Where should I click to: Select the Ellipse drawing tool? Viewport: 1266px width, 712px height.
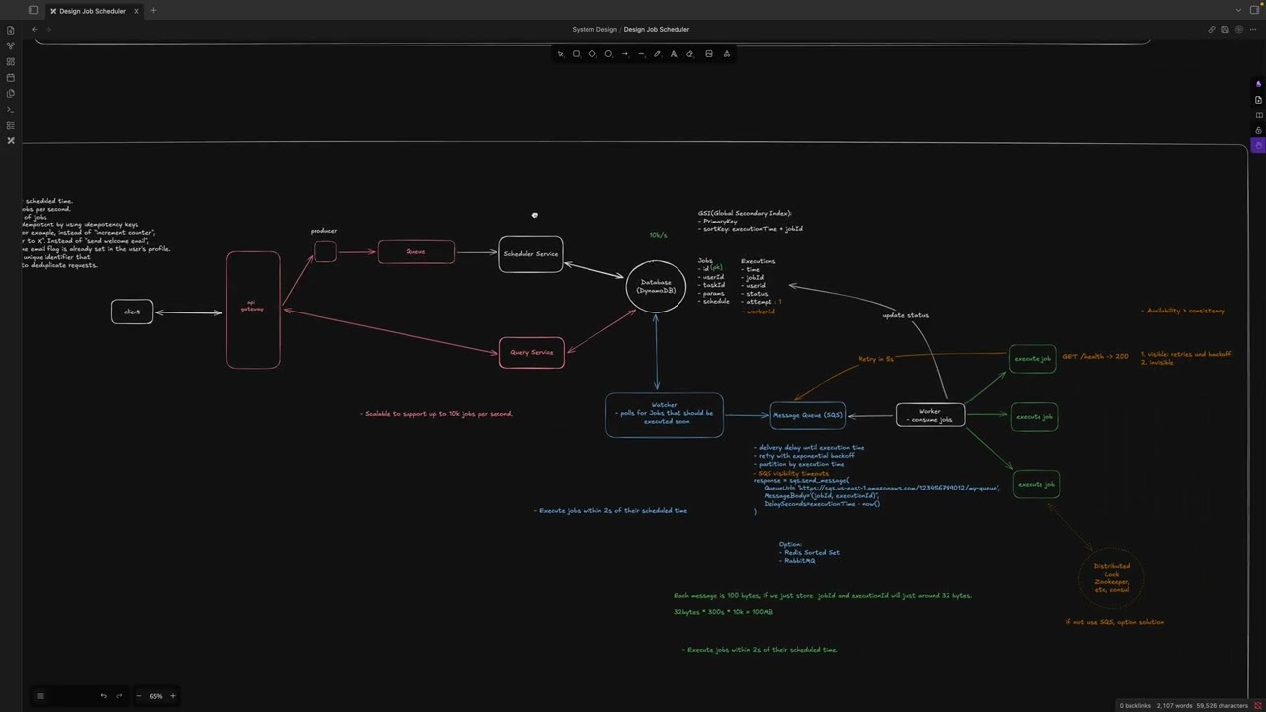click(x=608, y=54)
